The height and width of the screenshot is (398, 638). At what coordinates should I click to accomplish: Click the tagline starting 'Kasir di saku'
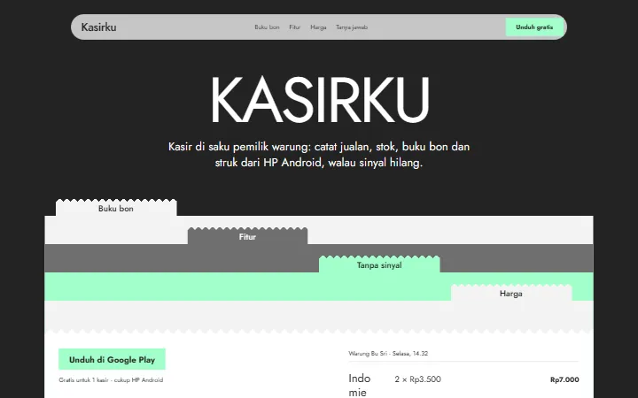[319, 154]
